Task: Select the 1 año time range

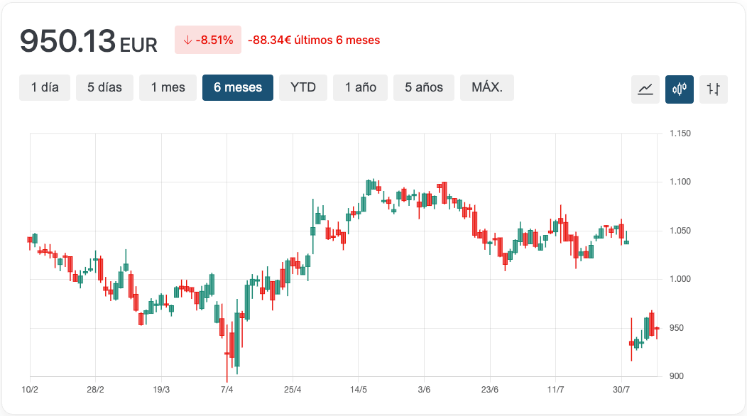Action: pyautogui.click(x=361, y=88)
